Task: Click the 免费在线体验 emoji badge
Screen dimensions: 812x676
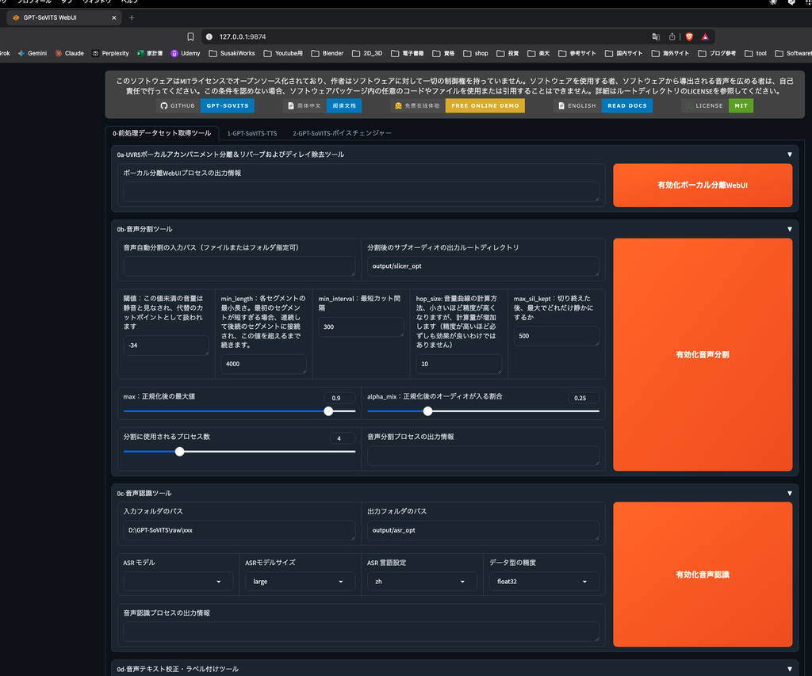Action: tap(398, 105)
